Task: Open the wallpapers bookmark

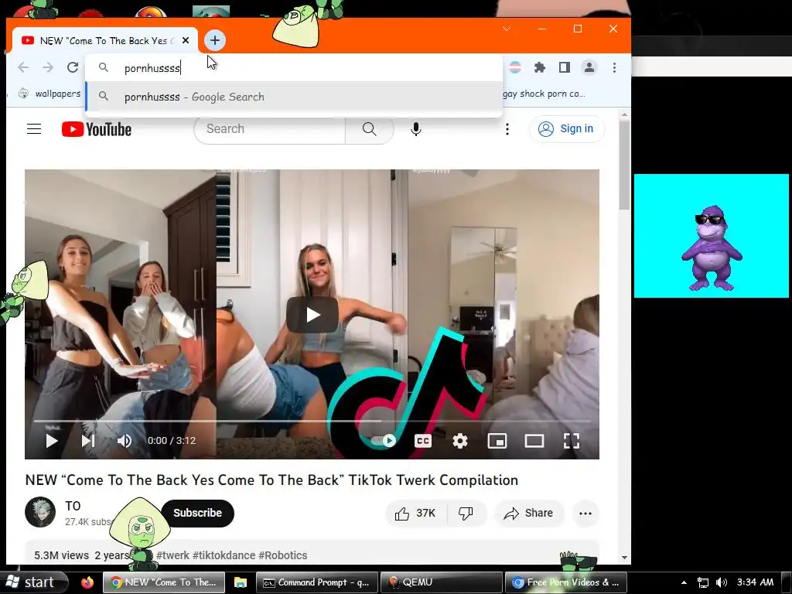Action: [x=49, y=94]
